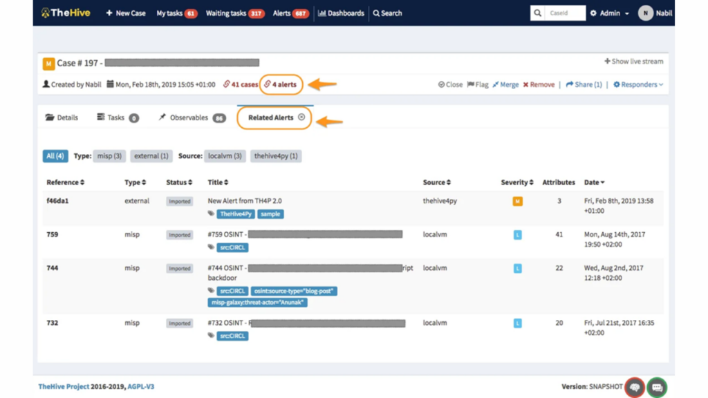Image resolution: width=708 pixels, height=398 pixels.
Task: Select the Related Alerts tab
Action: [x=270, y=117]
